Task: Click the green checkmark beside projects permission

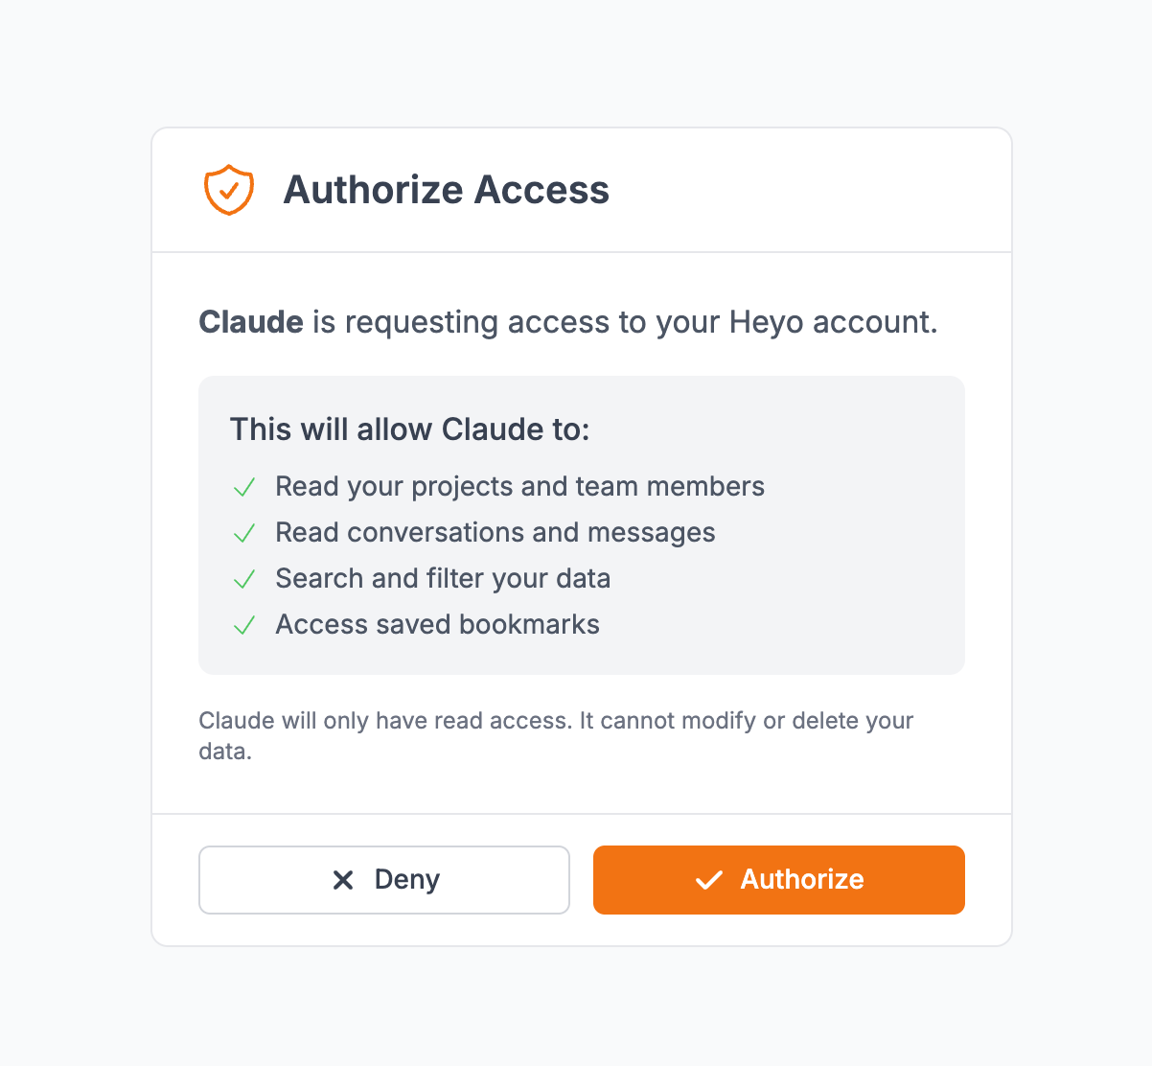Action: (243, 486)
